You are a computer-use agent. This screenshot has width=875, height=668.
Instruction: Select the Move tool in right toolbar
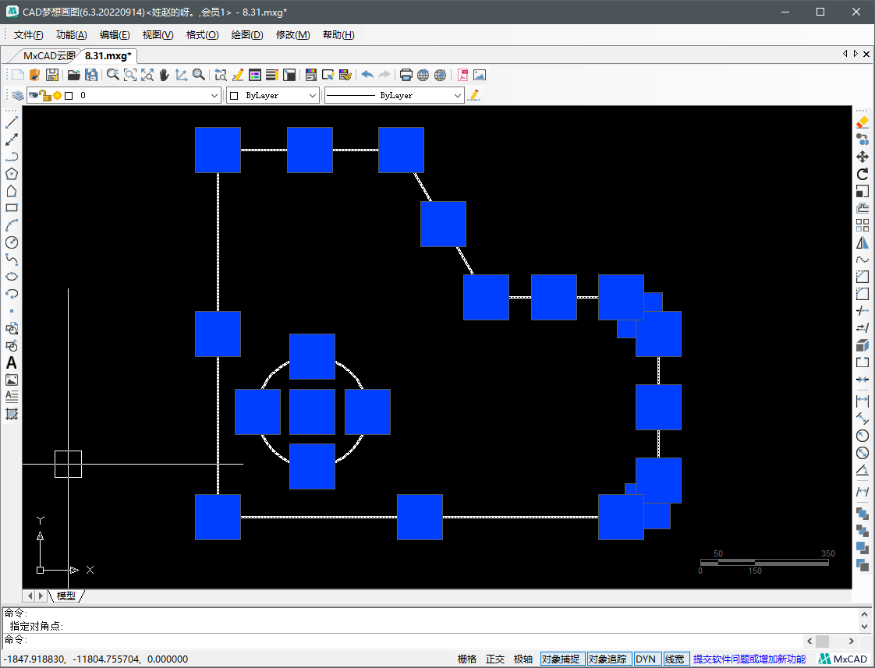pyautogui.click(x=863, y=157)
